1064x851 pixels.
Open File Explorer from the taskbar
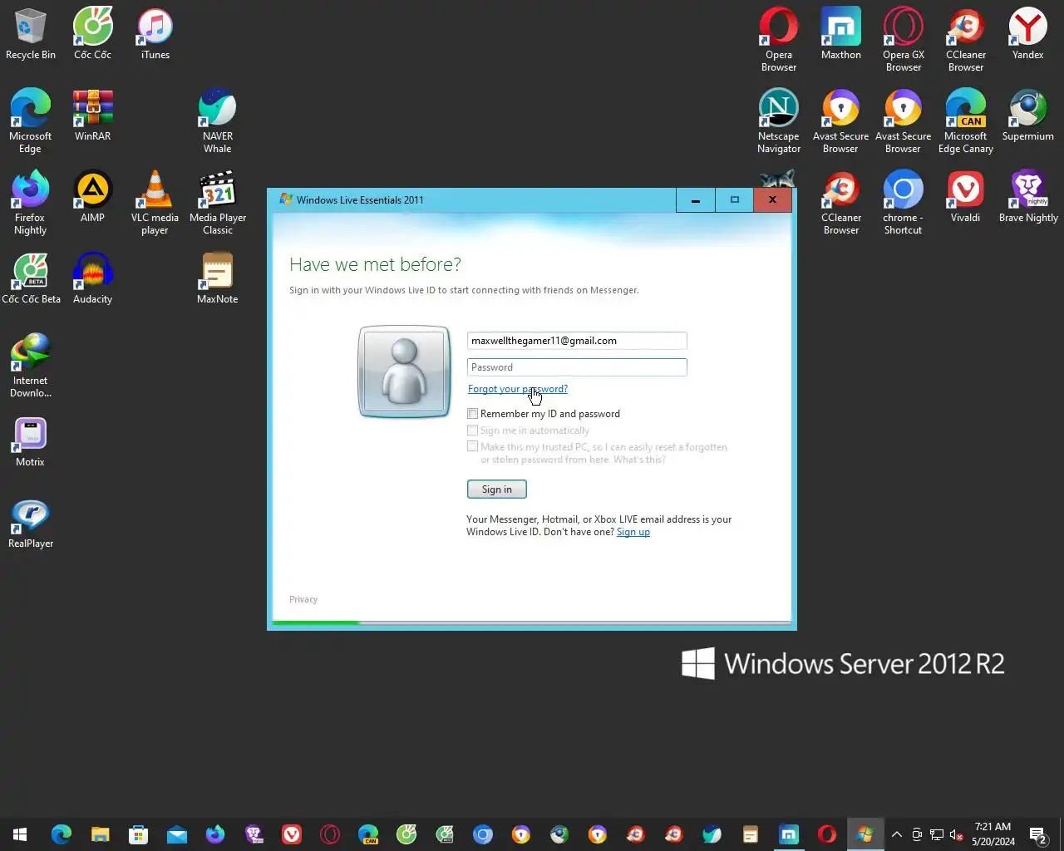tap(100, 834)
